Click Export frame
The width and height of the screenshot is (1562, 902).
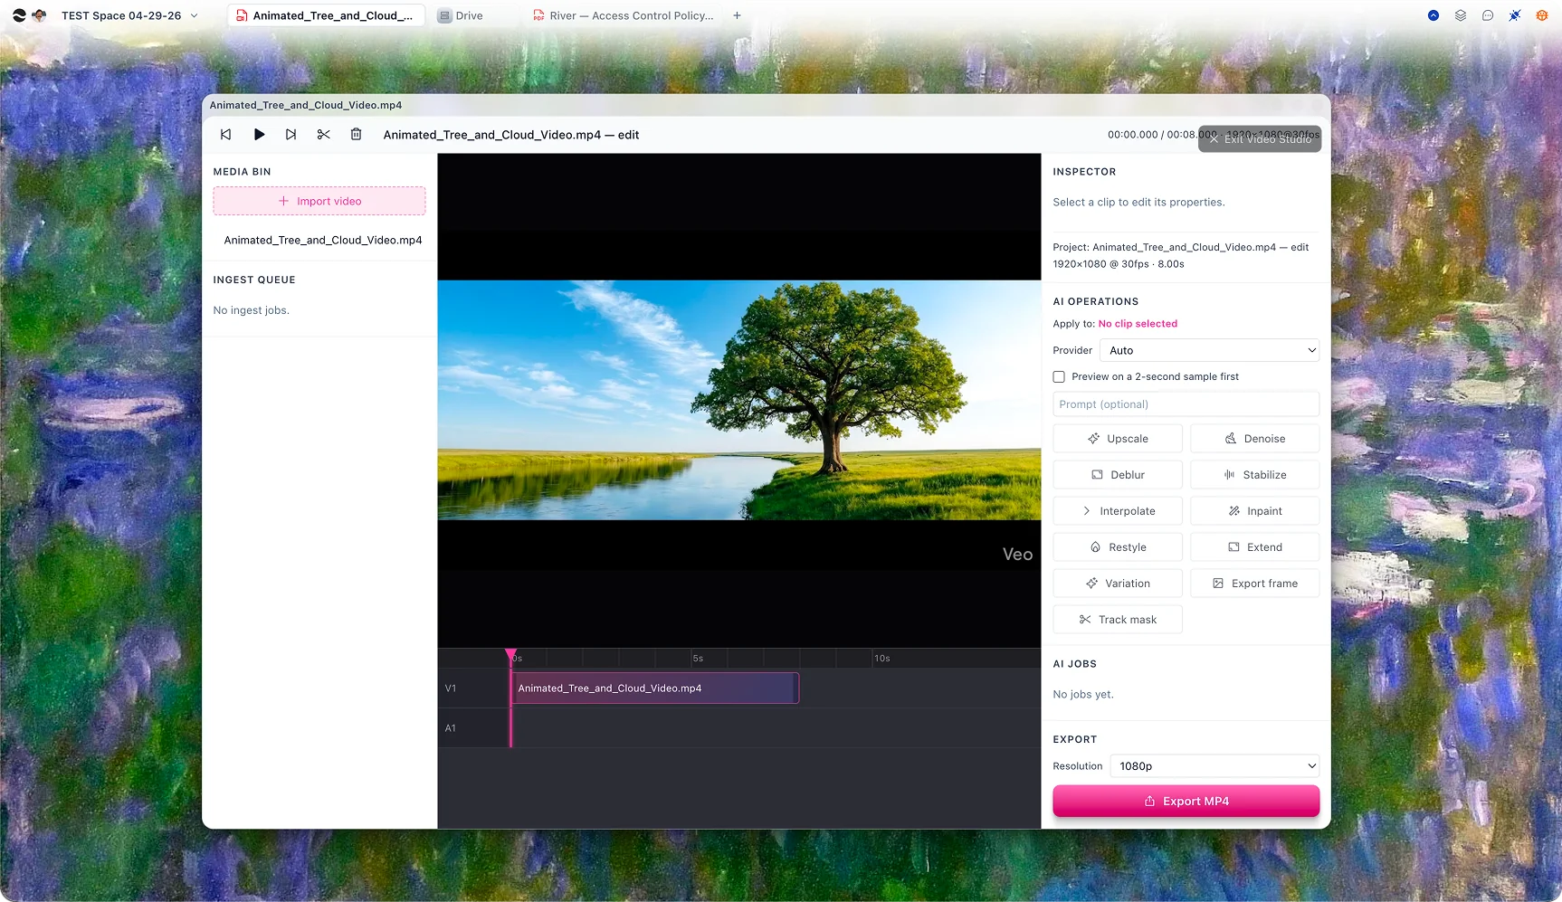click(1255, 584)
